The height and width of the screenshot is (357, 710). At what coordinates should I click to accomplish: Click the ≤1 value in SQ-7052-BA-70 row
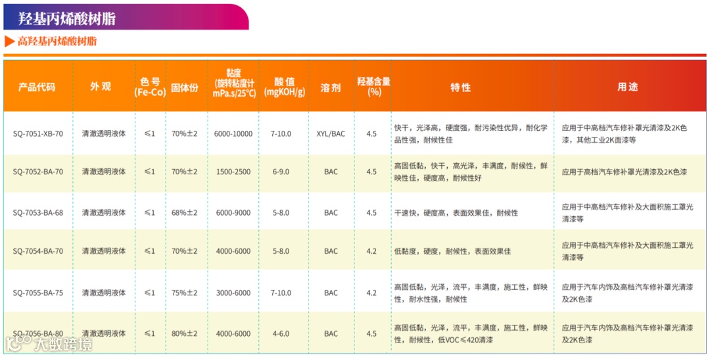[150, 172]
